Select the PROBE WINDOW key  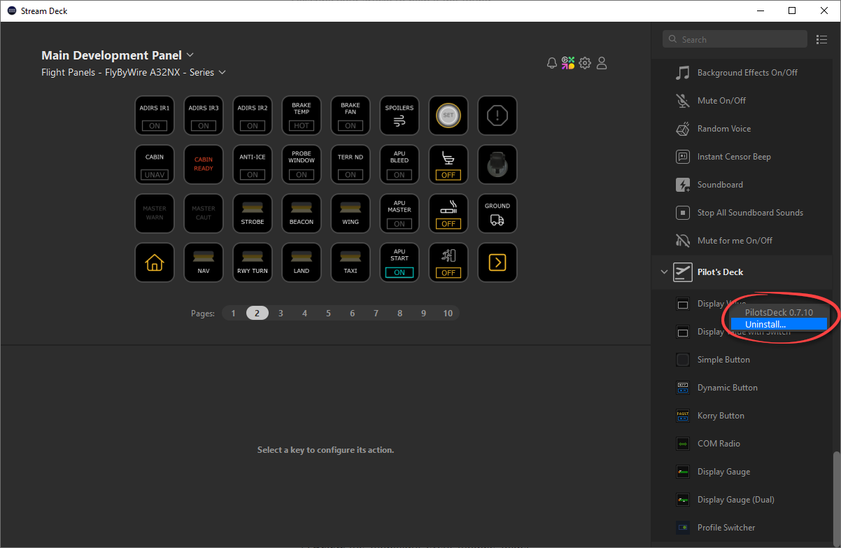click(302, 164)
